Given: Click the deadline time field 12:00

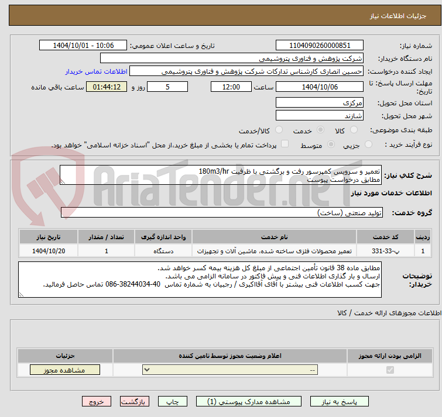Looking at the screenshot, I should tap(231, 87).
